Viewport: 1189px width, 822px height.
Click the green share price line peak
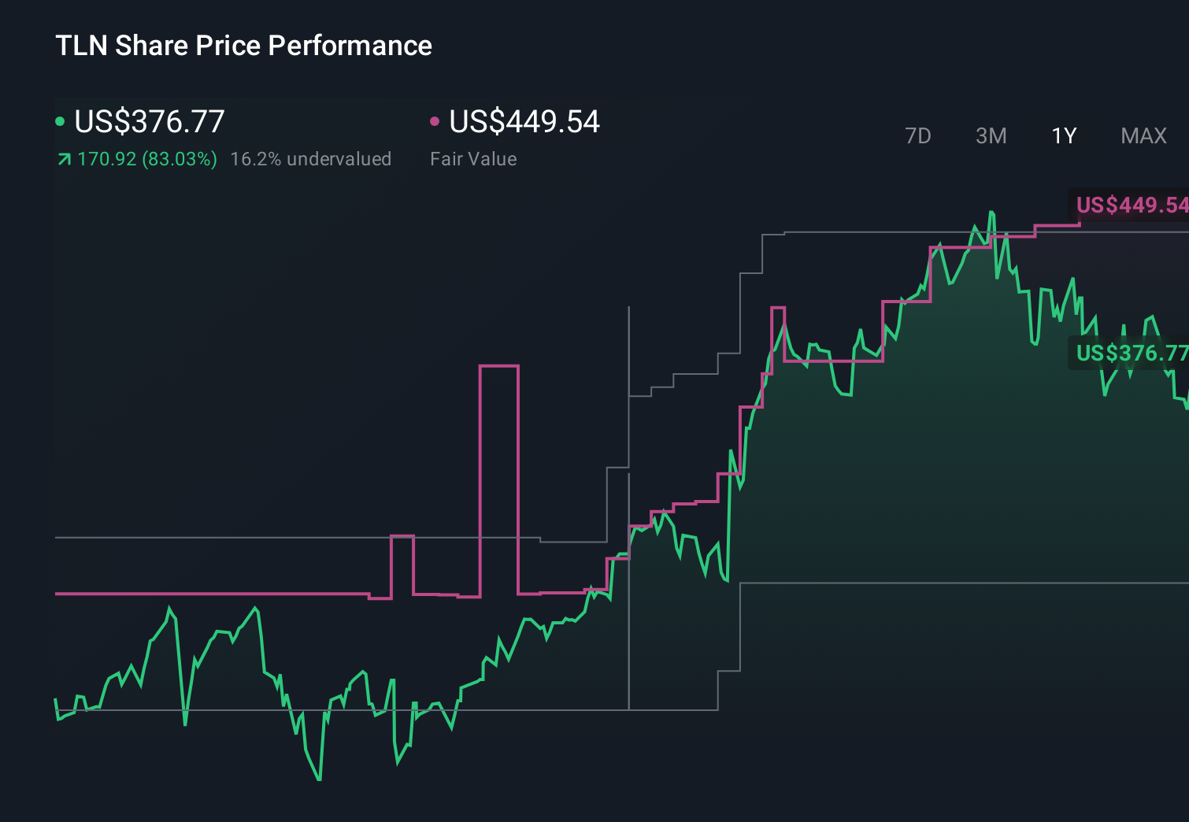pyautogui.click(x=991, y=213)
